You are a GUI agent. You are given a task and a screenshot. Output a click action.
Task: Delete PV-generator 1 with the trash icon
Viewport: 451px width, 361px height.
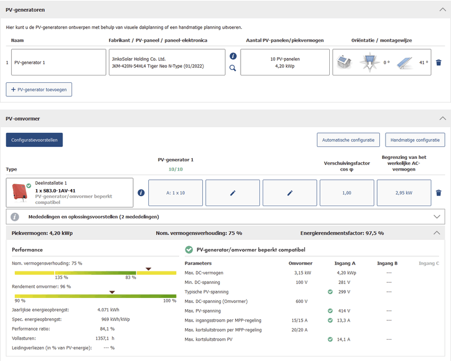point(439,63)
